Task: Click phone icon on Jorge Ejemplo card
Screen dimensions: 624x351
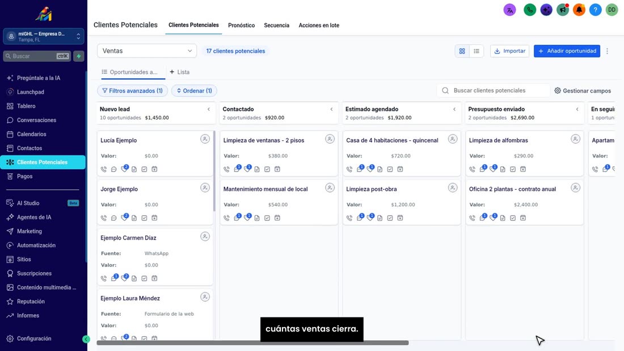Action: (x=104, y=218)
